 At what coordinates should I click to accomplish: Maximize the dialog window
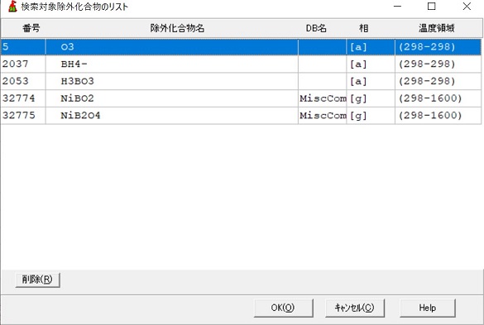[432, 6]
